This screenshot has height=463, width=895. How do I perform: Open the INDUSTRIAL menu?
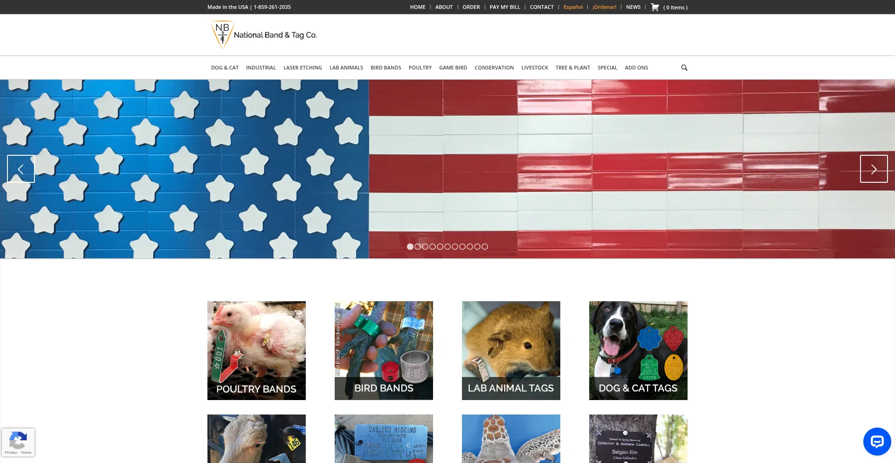[261, 68]
